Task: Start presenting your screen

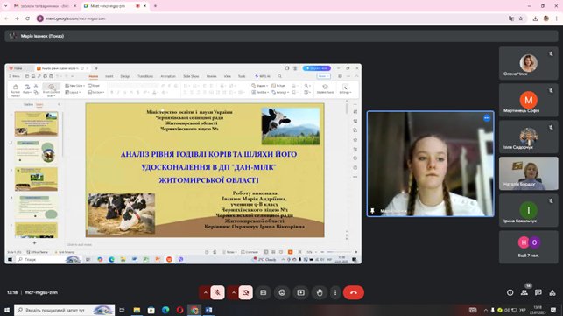Action: [x=301, y=292]
